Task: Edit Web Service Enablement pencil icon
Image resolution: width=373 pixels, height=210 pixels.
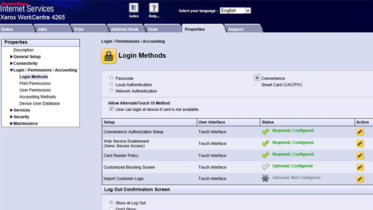Action: point(360,144)
